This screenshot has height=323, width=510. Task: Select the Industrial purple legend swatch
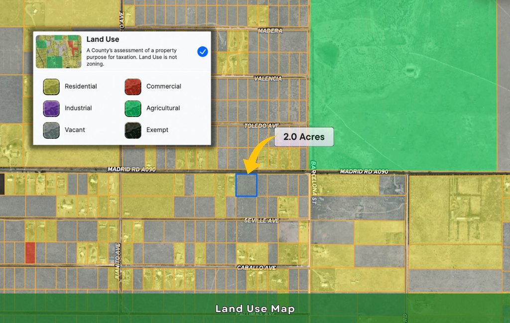51,108
